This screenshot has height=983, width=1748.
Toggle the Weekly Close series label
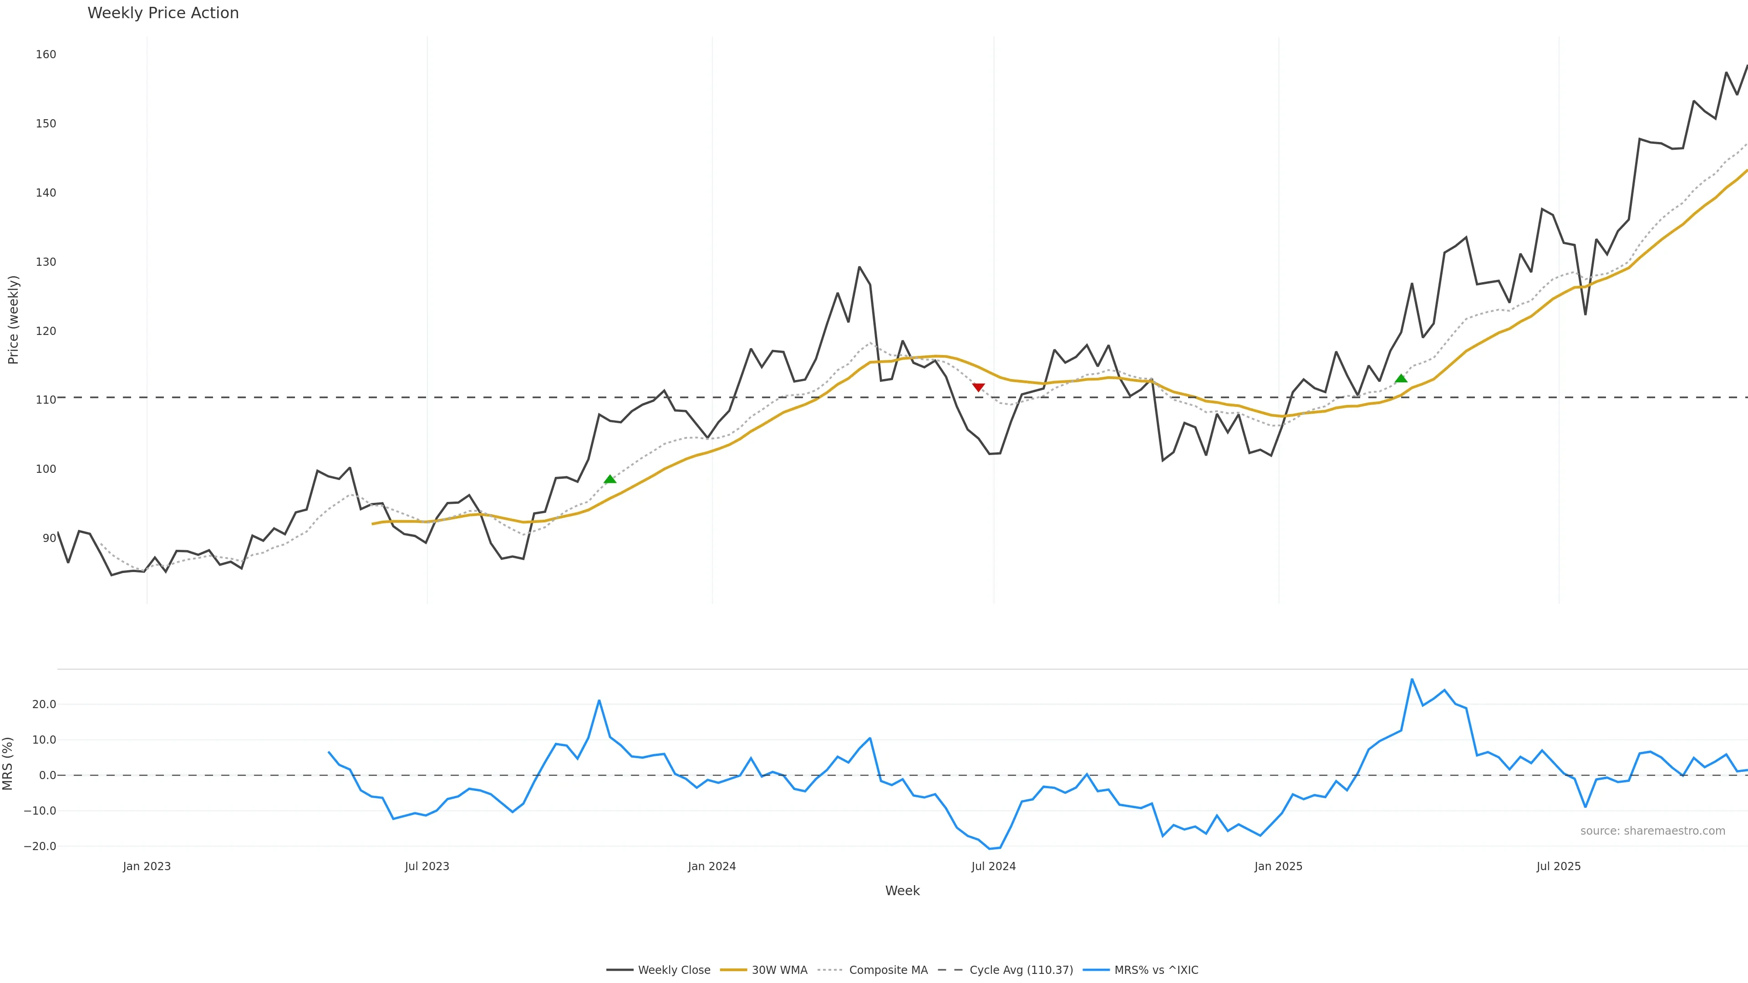pyautogui.click(x=674, y=970)
